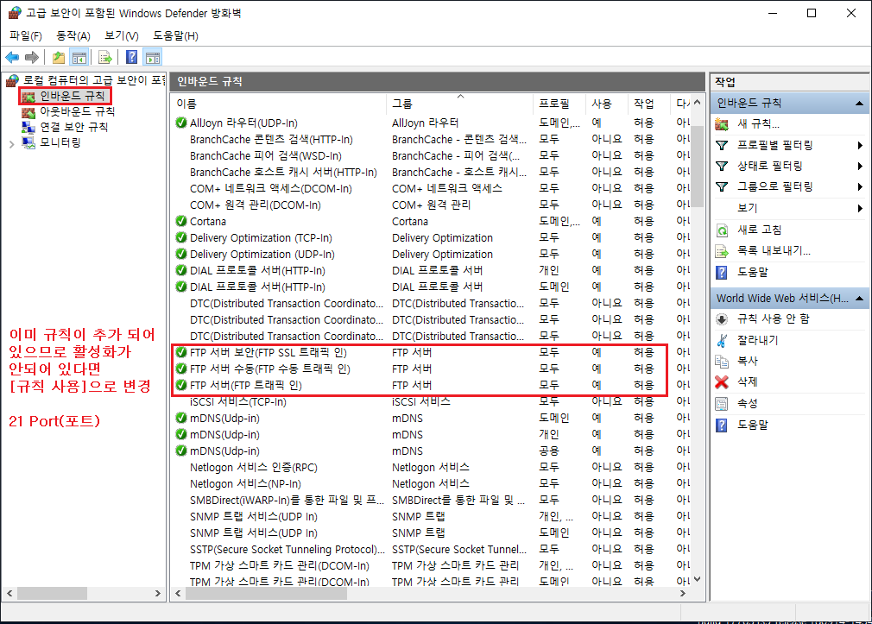Open the 도움말(H) menu

pyautogui.click(x=176, y=35)
